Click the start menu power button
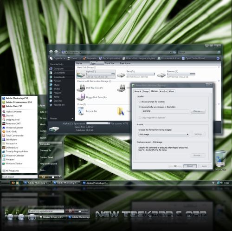Screen dimensions: 232x231 (44, 177)
